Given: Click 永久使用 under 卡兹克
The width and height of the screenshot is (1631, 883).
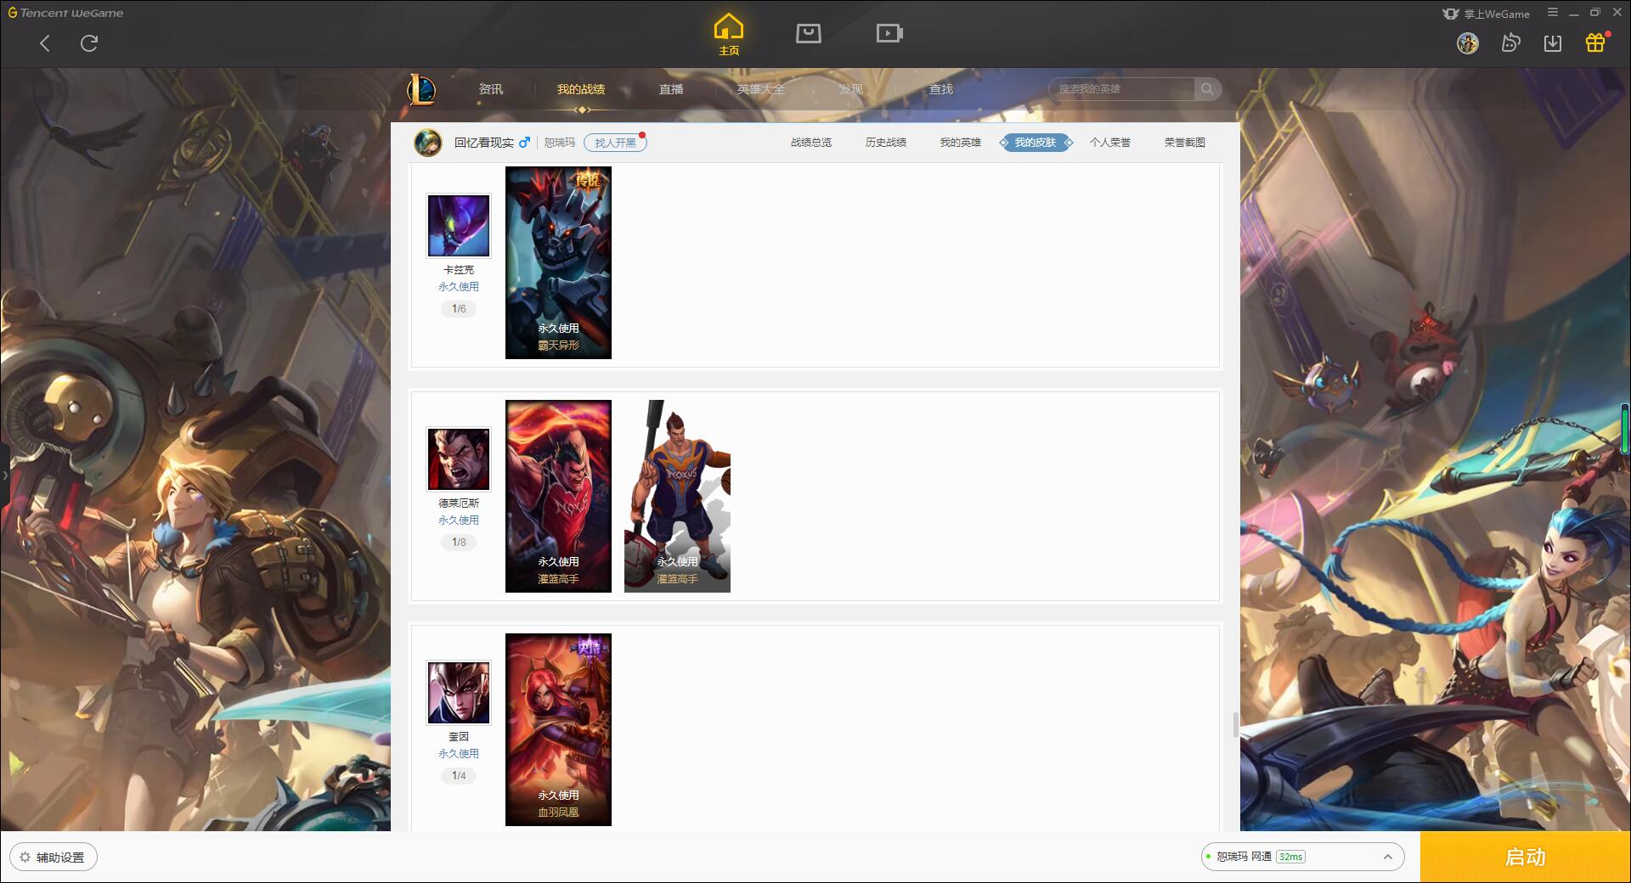Looking at the screenshot, I should coord(459,287).
